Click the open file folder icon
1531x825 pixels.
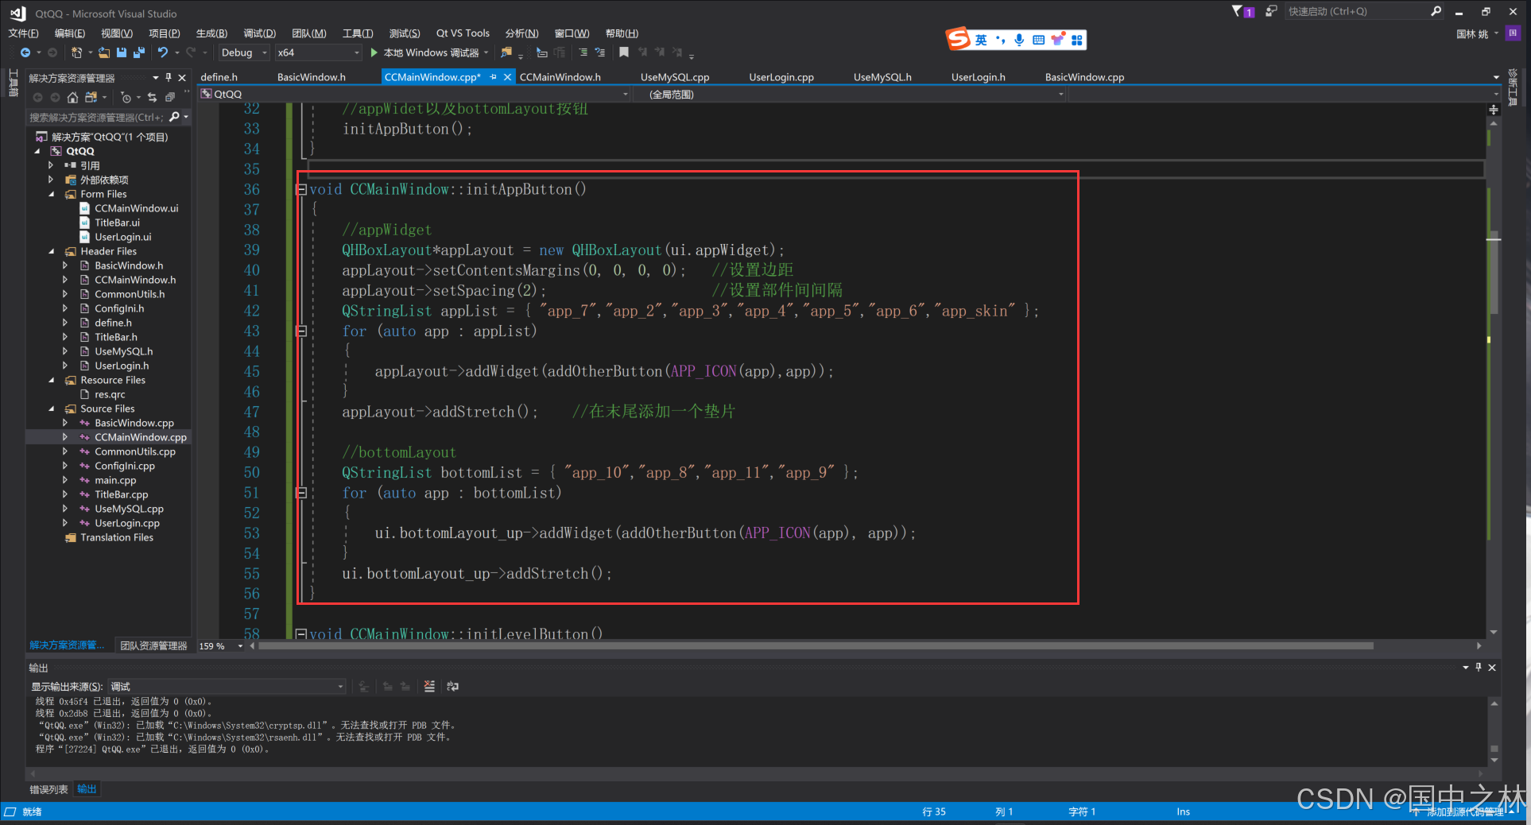(x=104, y=52)
